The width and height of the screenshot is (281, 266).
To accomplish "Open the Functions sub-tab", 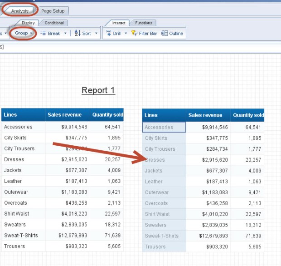I will click(144, 23).
